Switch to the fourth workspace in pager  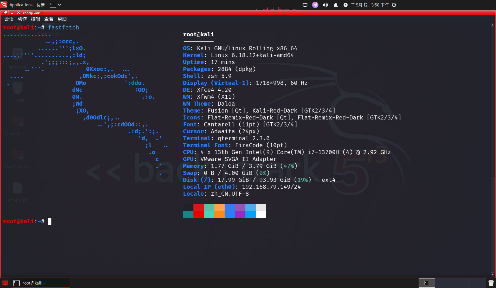(477, 283)
